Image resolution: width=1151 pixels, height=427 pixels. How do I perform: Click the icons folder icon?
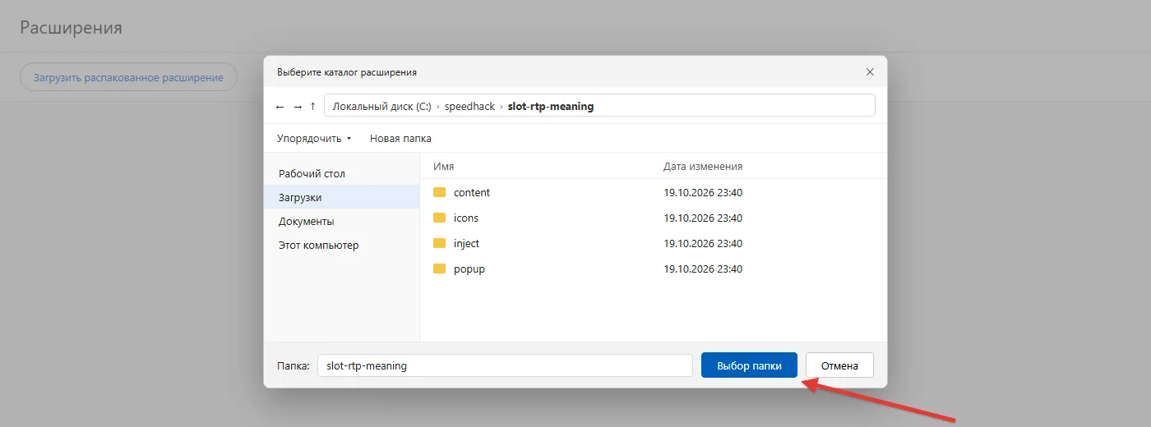440,218
